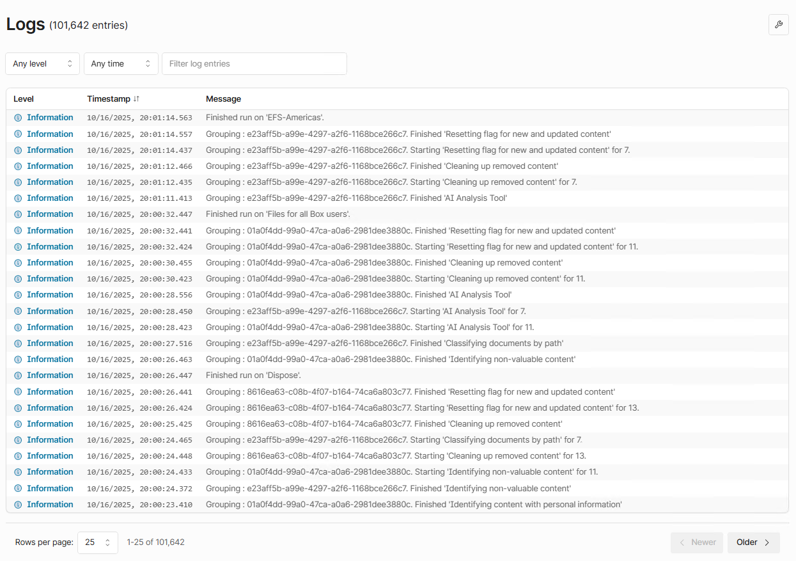This screenshot has width=796, height=561.
Task: Click info icon for 'Finished run on EFS-Americas' row
Action: click(x=18, y=118)
